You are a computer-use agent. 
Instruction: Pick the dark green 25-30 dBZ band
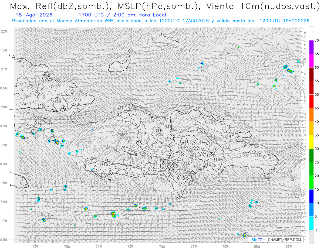pos(311,155)
